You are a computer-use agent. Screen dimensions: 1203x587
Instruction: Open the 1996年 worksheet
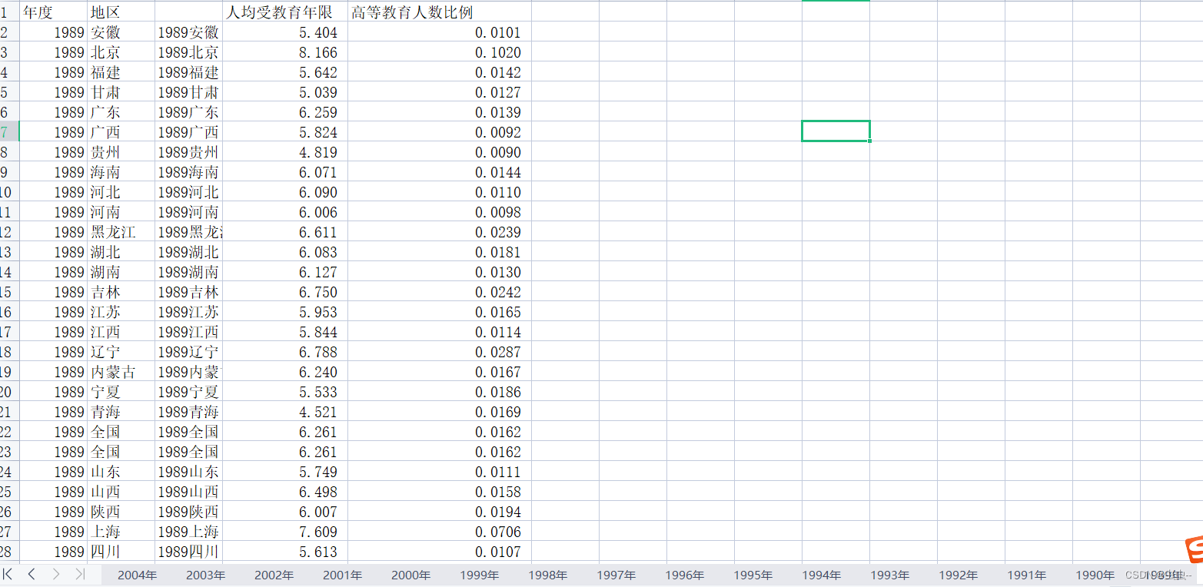click(x=683, y=573)
